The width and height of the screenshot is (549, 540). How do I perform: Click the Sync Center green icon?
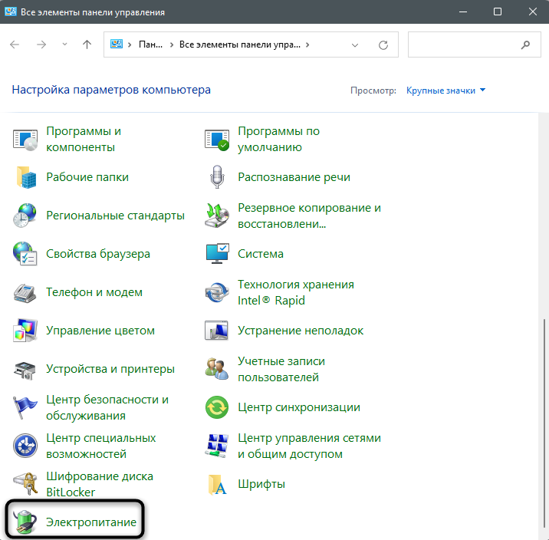coord(217,407)
